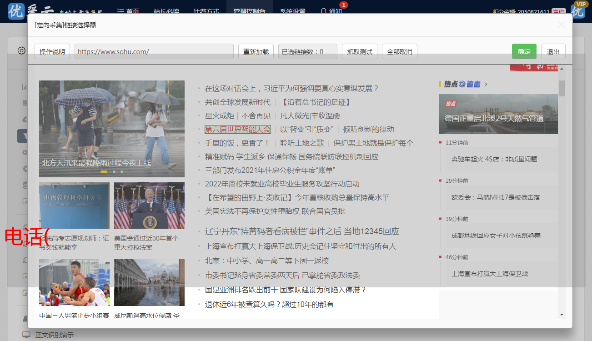Select the second carousel dot indicator
592x341 pixels.
click(x=114, y=172)
